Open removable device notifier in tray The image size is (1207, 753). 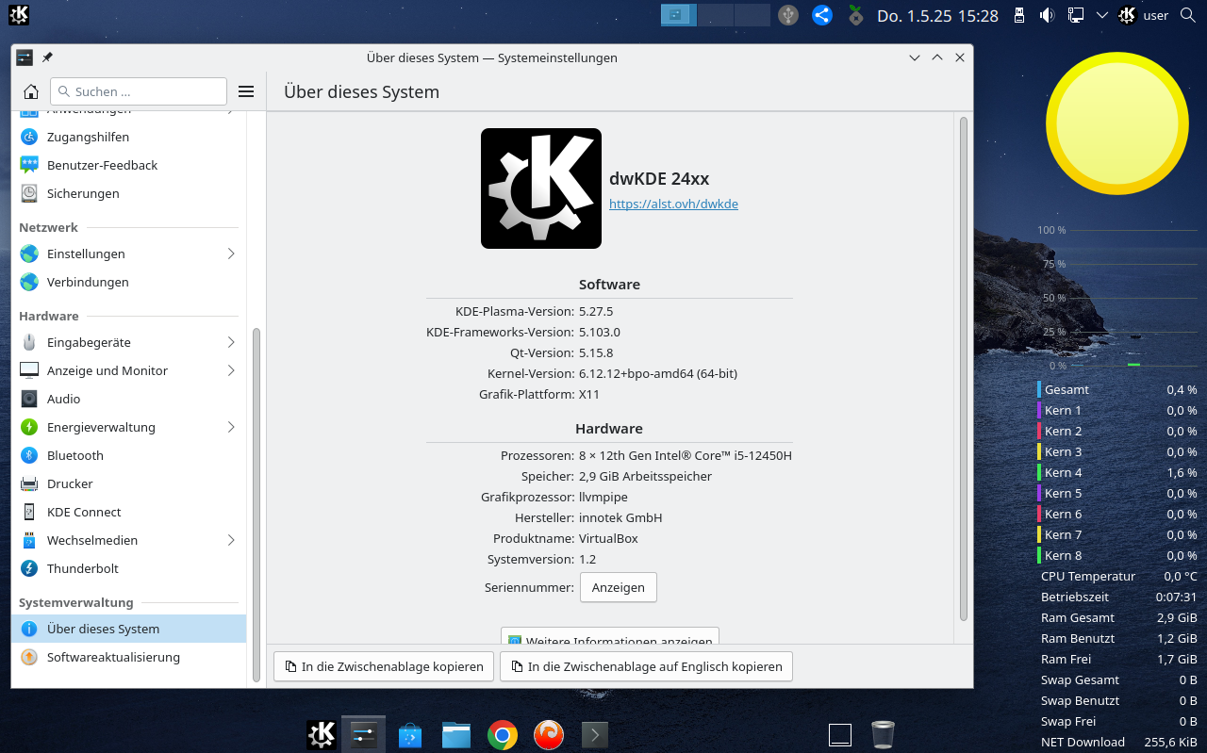click(x=1018, y=15)
